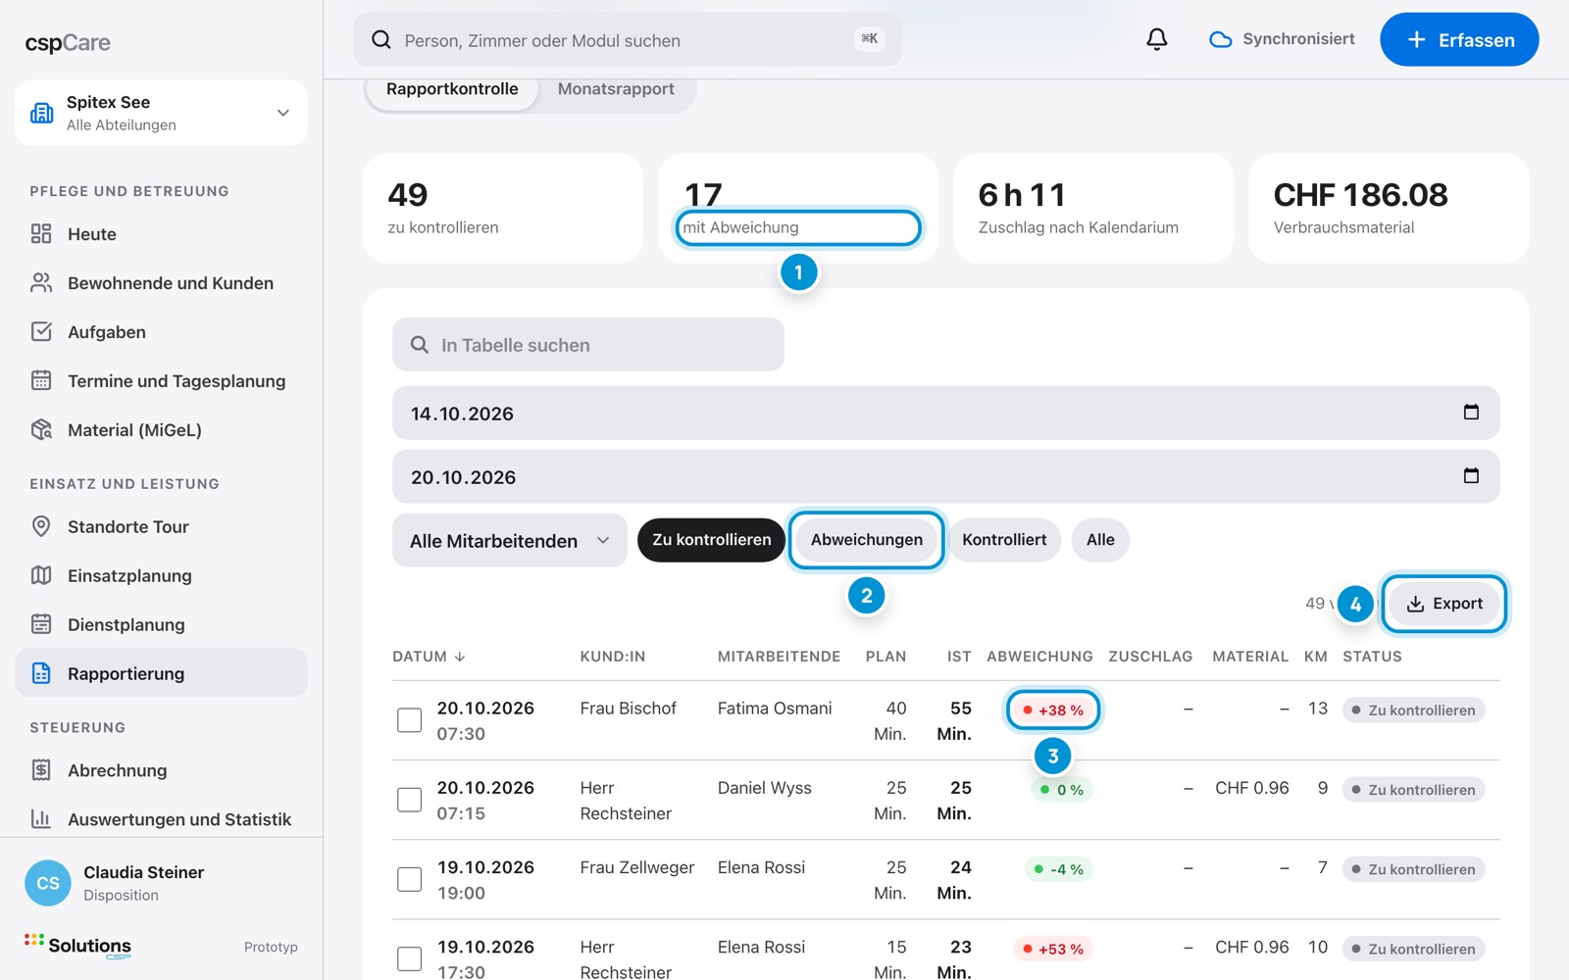
Task: Click status badge in Frau Bischof row
Action: tap(1413, 710)
